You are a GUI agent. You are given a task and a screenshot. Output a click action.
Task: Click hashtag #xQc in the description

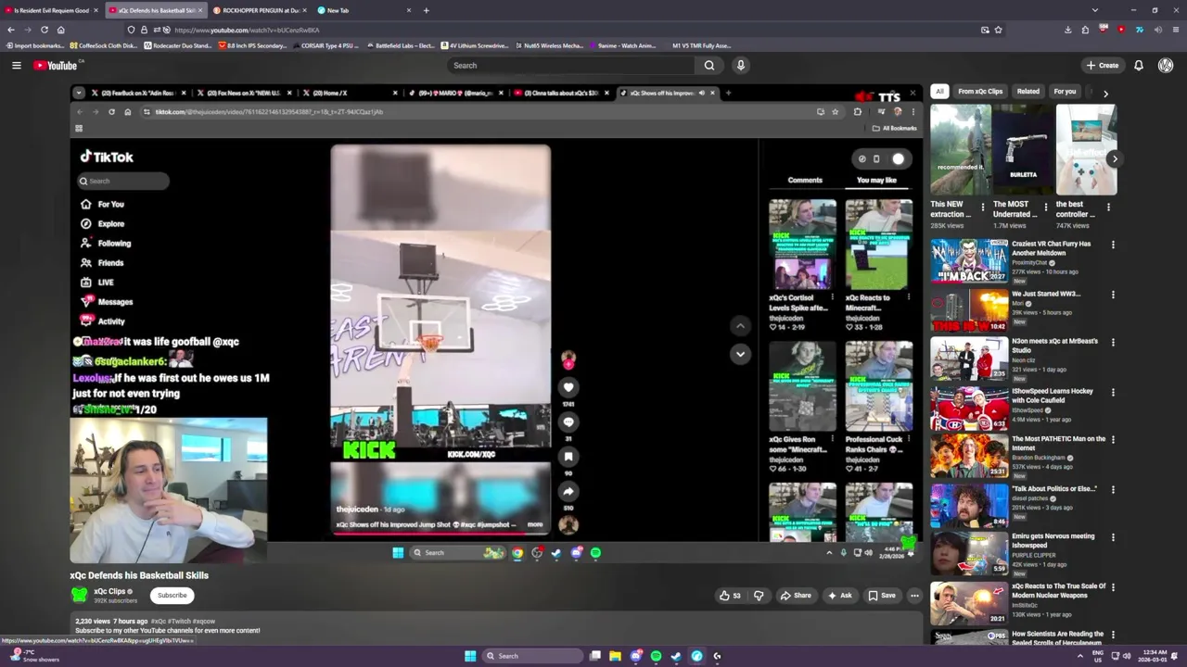159,622
